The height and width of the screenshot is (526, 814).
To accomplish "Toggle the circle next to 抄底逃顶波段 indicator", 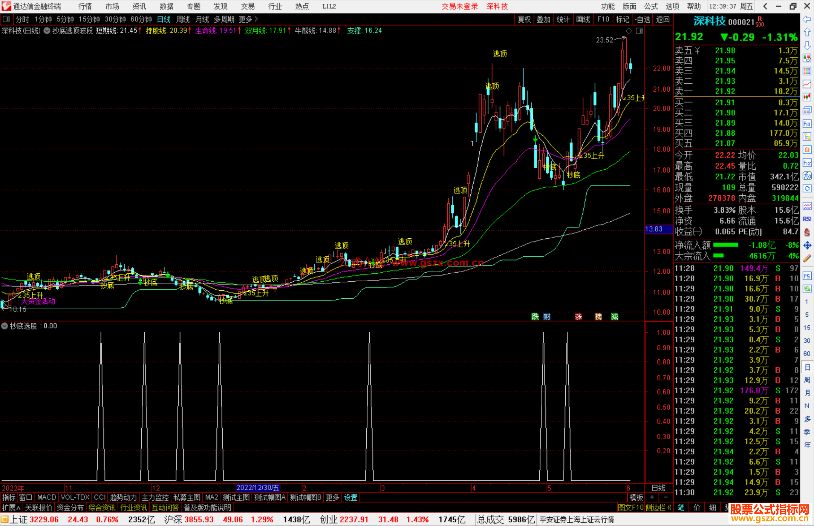I will pos(47,31).
